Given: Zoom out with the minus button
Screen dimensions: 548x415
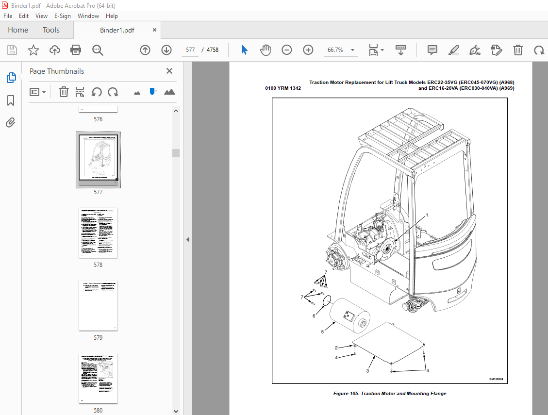Looking at the screenshot, I should point(286,50).
